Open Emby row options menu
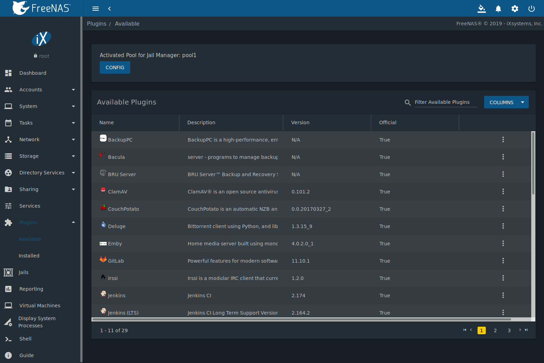 coord(503,243)
